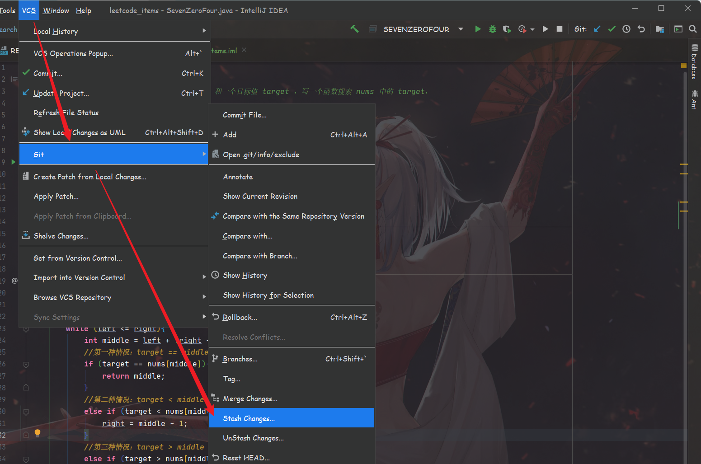This screenshot has height=464, width=701.
Task: Click the highlighted Git menu item
Action: (x=113, y=155)
